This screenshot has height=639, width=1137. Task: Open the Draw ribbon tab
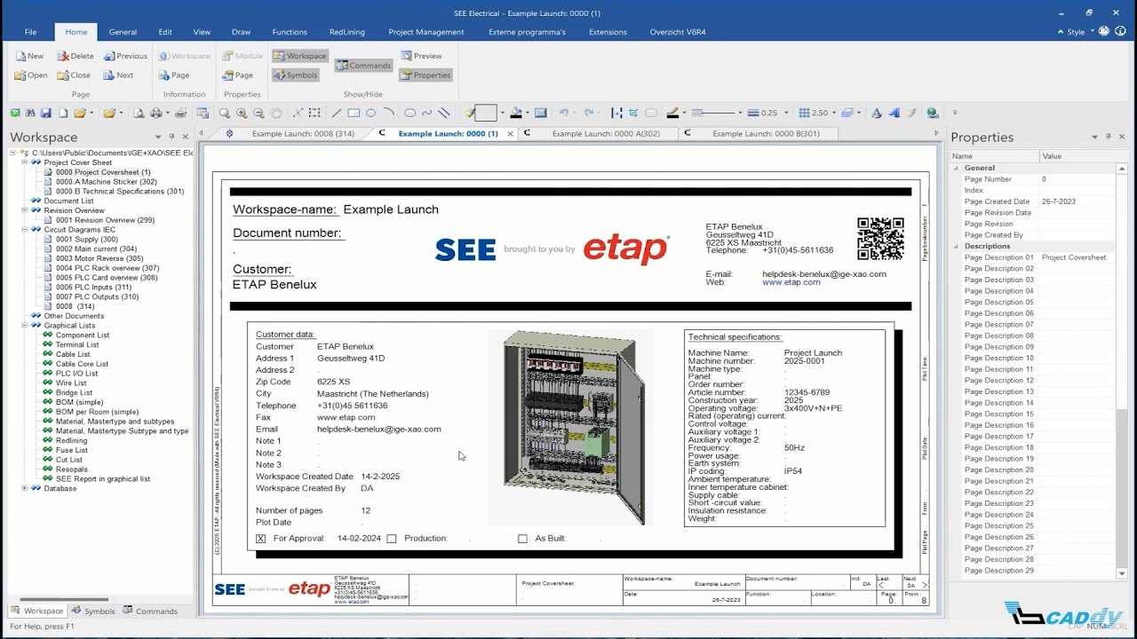pos(241,32)
